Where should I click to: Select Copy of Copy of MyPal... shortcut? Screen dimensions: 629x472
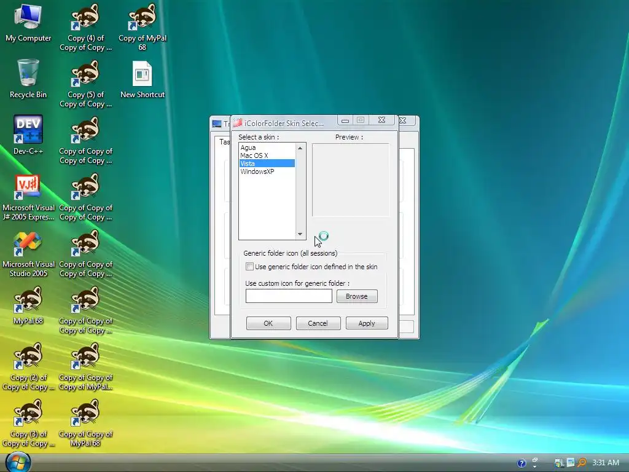(85, 367)
